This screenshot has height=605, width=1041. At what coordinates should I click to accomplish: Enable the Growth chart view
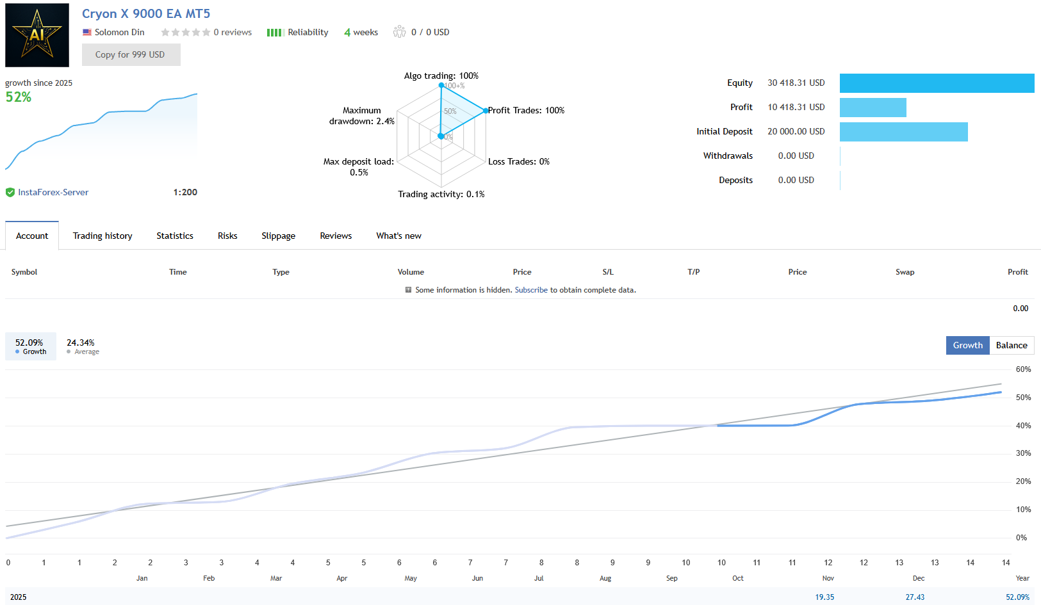(967, 345)
